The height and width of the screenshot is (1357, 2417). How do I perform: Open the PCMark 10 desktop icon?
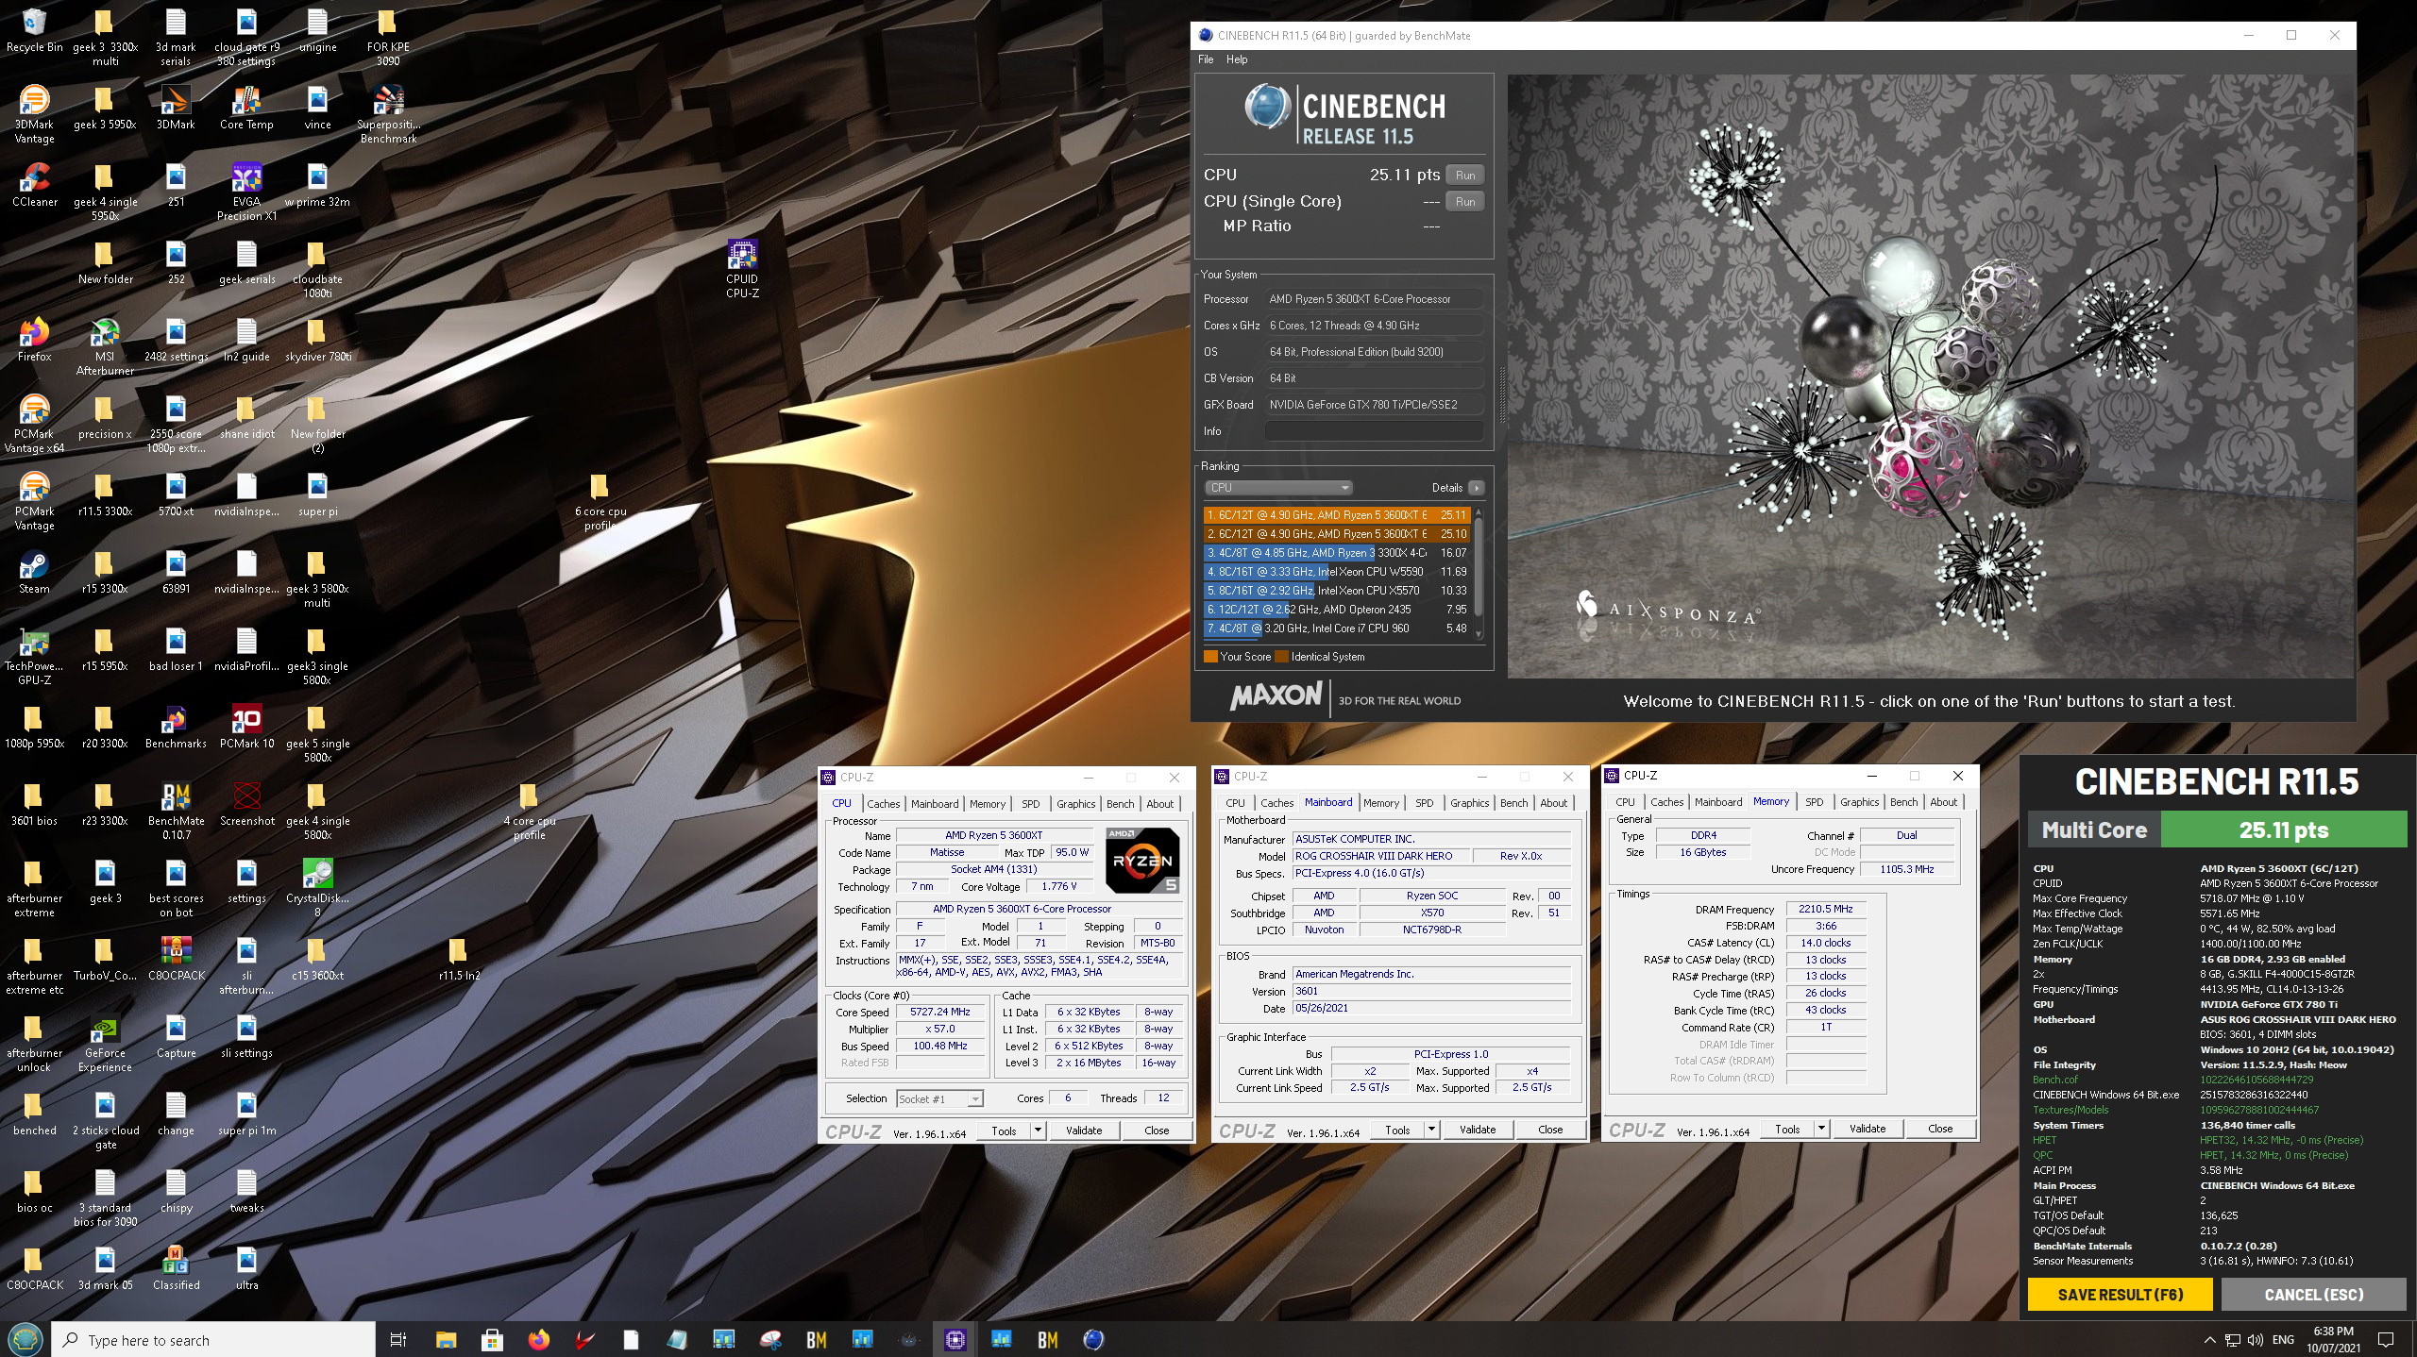point(246,727)
